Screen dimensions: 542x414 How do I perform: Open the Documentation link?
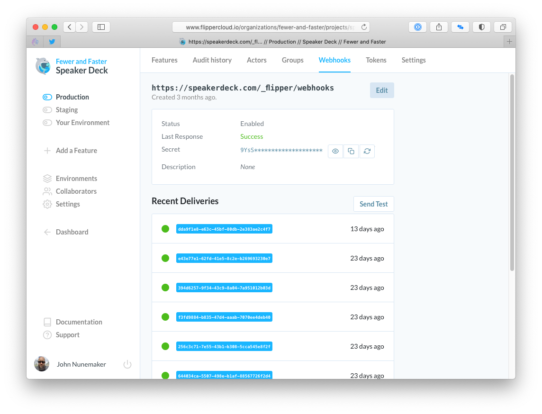pos(79,322)
